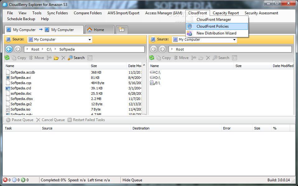This screenshot has height=186, width=298.
Task: Click the blue pending tasks status icon
Action: (x=14, y=180)
